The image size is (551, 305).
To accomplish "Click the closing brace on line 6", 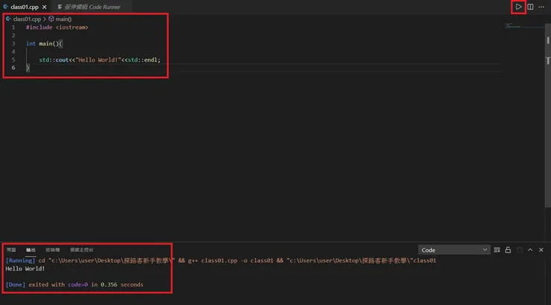I will click(x=28, y=68).
